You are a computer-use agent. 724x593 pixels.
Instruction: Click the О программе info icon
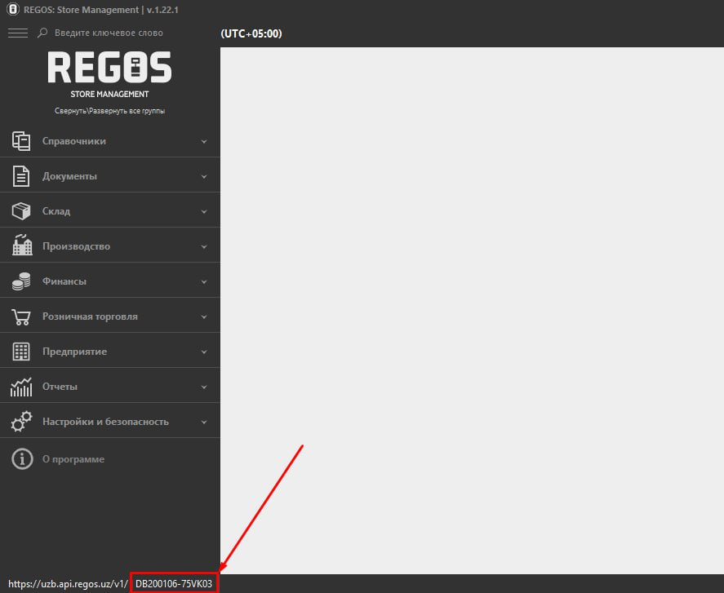(x=22, y=458)
